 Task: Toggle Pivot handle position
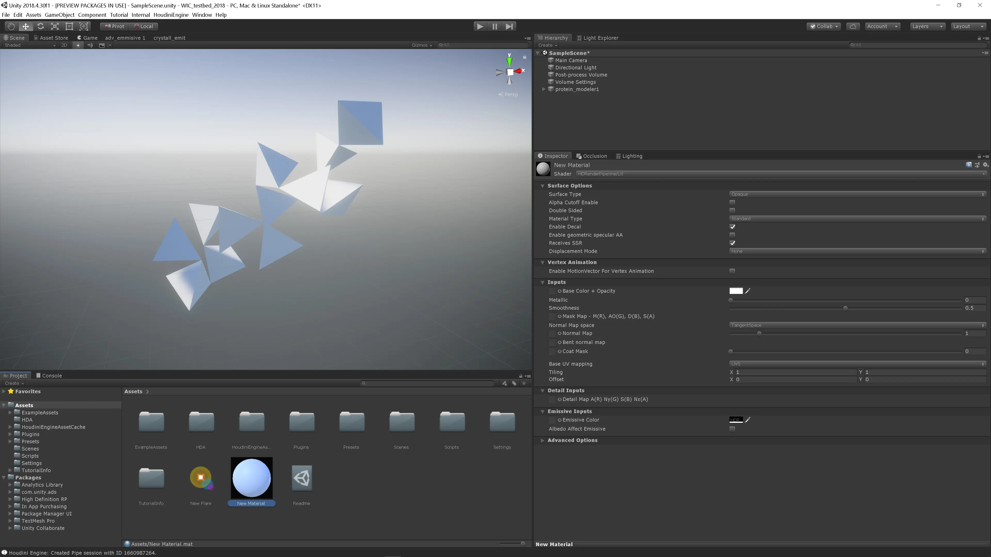point(115,26)
